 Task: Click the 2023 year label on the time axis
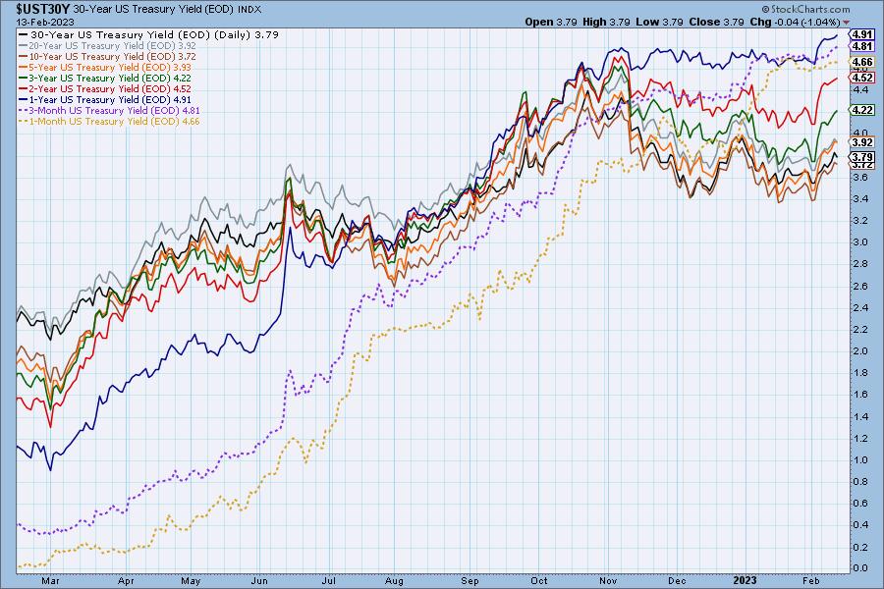click(745, 580)
